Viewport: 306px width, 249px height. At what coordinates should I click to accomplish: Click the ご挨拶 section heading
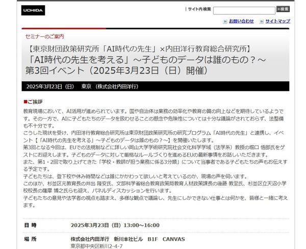(x=33, y=102)
